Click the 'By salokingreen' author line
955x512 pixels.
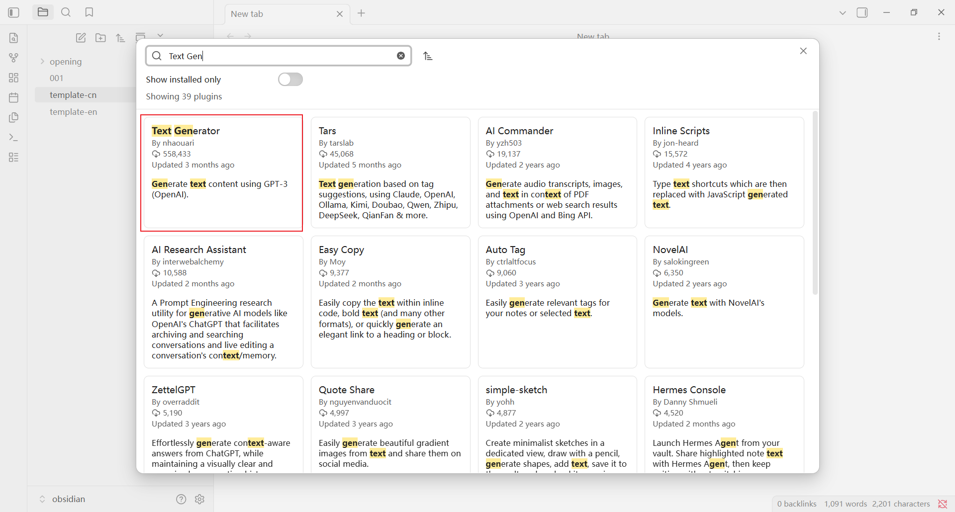pos(681,262)
